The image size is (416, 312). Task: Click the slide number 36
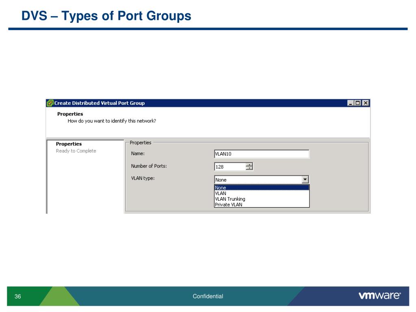18,296
